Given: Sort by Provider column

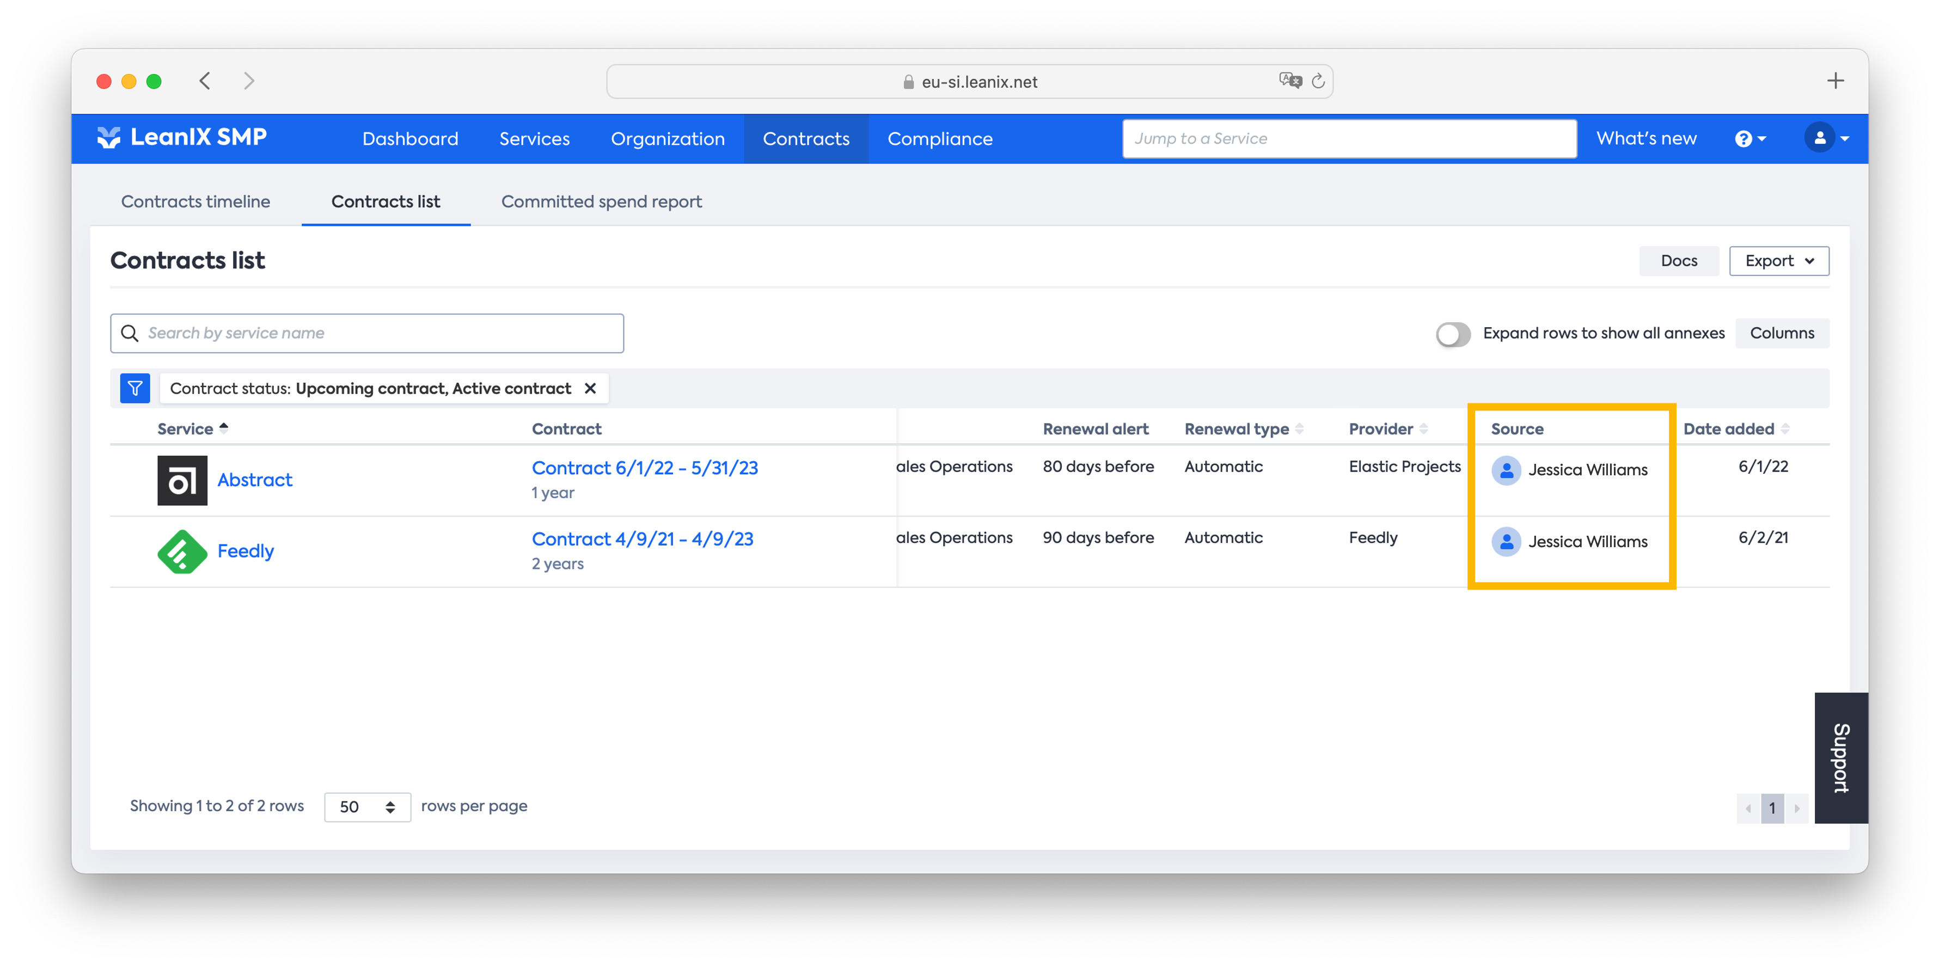Looking at the screenshot, I should point(1423,428).
